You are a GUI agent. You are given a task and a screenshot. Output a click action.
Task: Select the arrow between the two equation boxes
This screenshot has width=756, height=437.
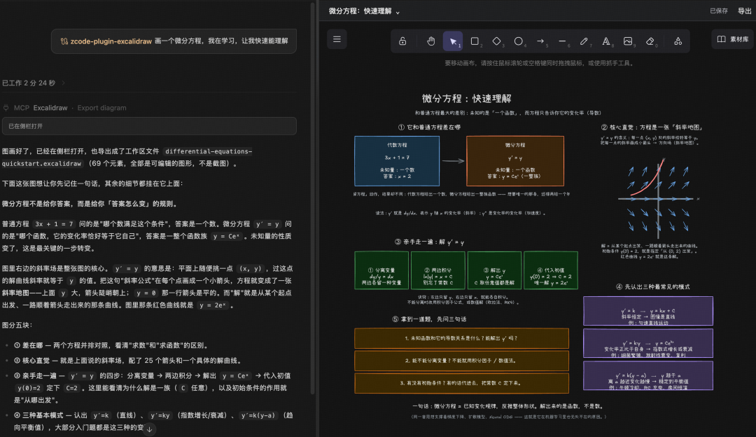[x=453, y=161]
